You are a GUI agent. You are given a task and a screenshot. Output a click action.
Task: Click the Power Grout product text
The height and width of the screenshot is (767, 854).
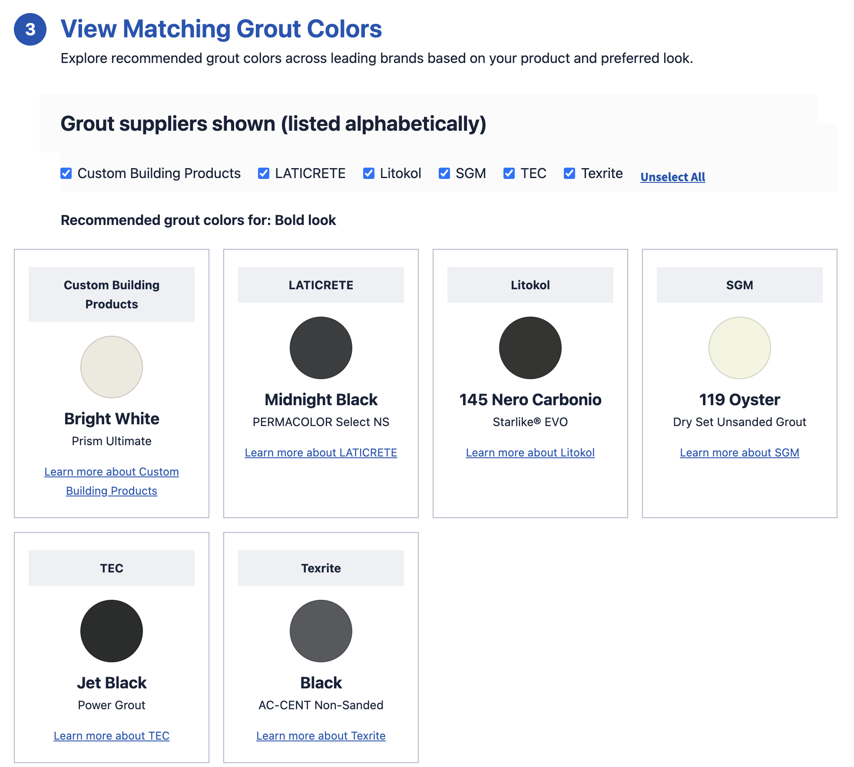click(112, 705)
